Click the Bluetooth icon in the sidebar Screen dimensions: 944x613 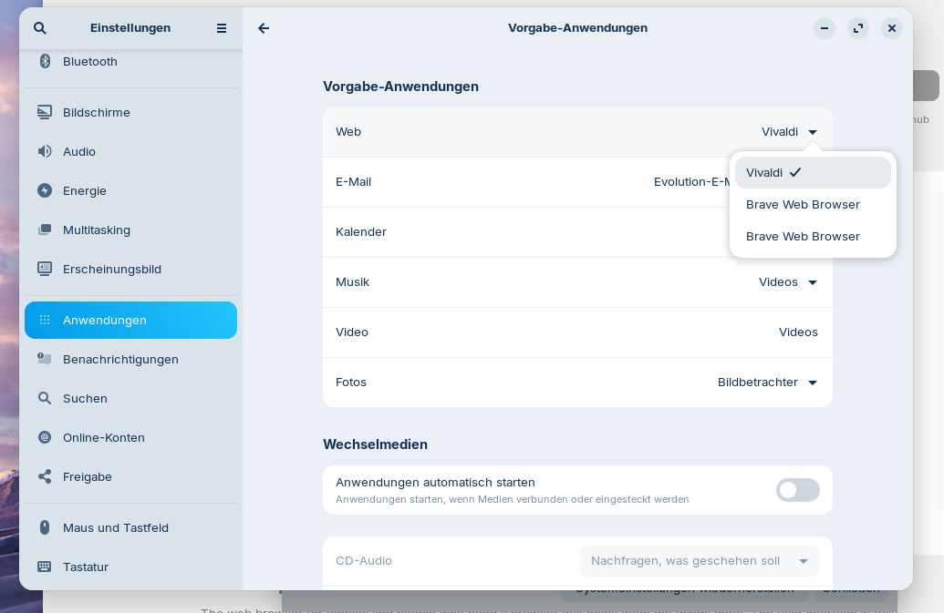click(x=45, y=61)
